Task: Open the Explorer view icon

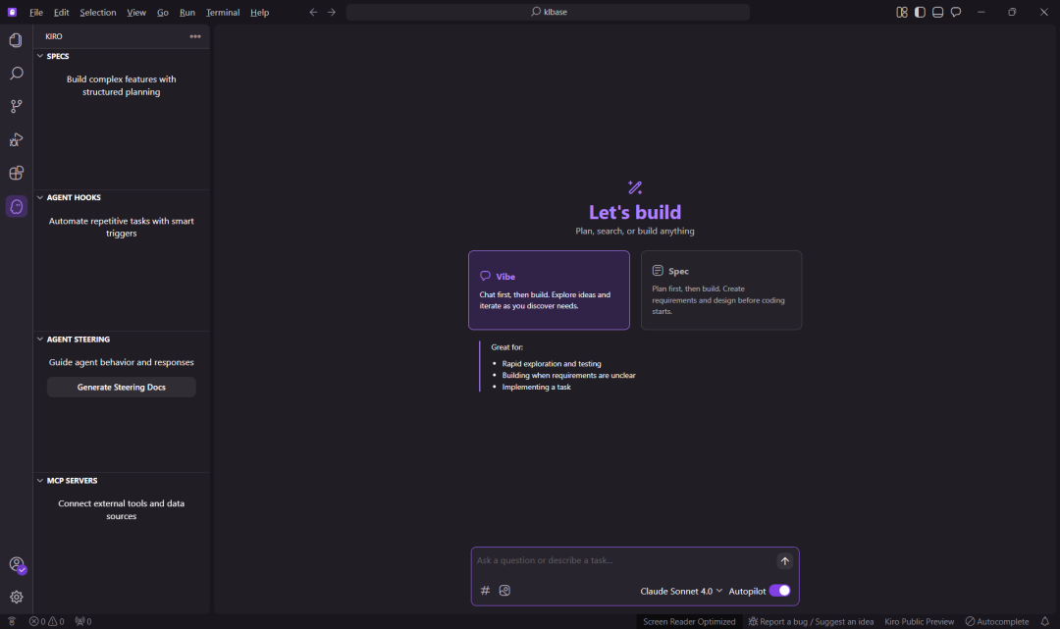Action: (16, 40)
